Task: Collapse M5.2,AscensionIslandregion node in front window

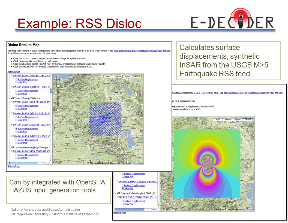Action: click(9, 147)
